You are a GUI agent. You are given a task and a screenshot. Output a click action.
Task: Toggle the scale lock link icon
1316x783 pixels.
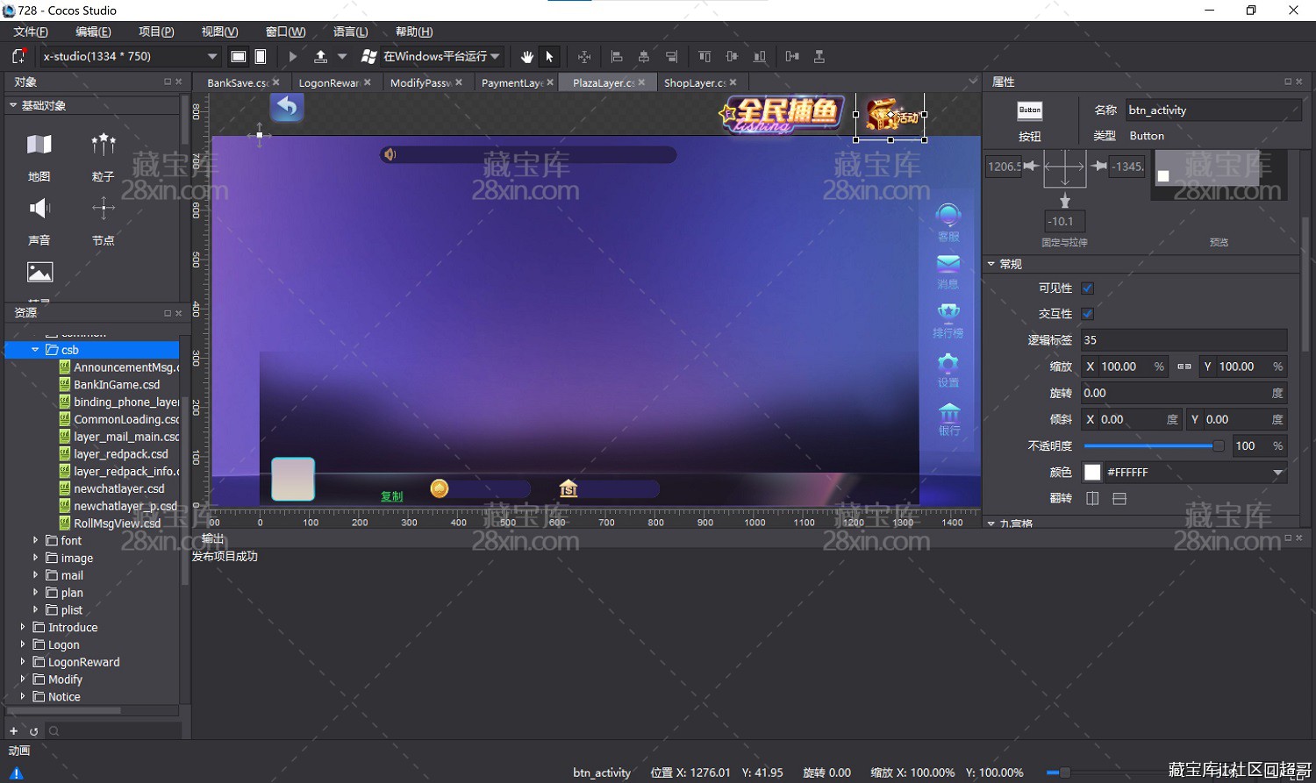[1184, 367]
